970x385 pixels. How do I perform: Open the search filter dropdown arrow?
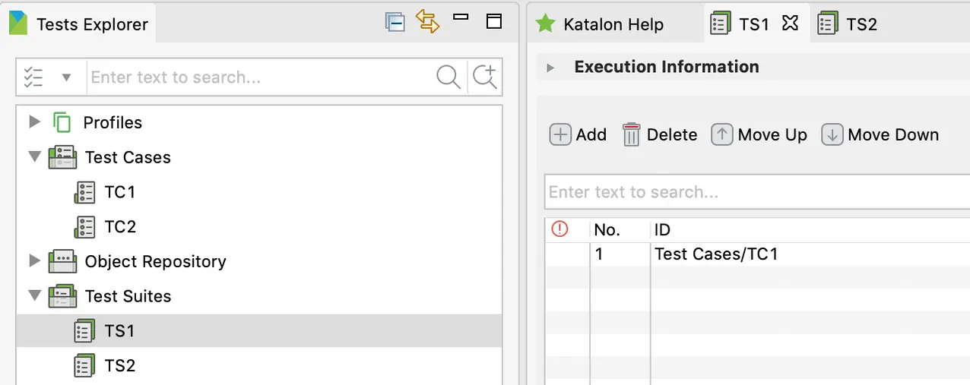point(66,77)
